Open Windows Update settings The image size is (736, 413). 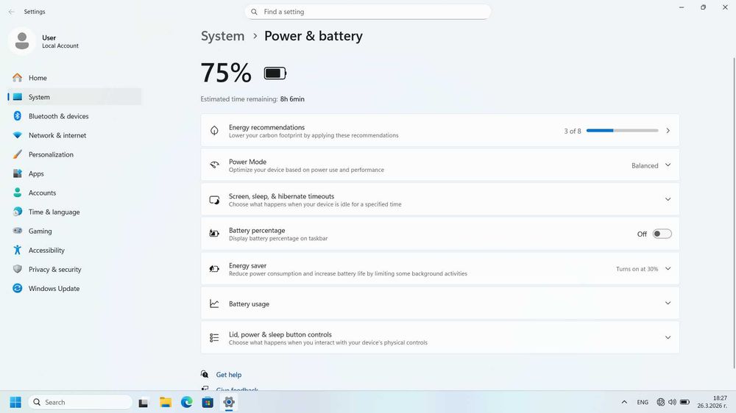tap(74, 289)
